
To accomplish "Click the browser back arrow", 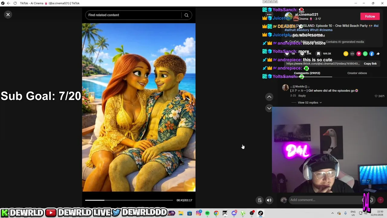I will click(8, 3).
